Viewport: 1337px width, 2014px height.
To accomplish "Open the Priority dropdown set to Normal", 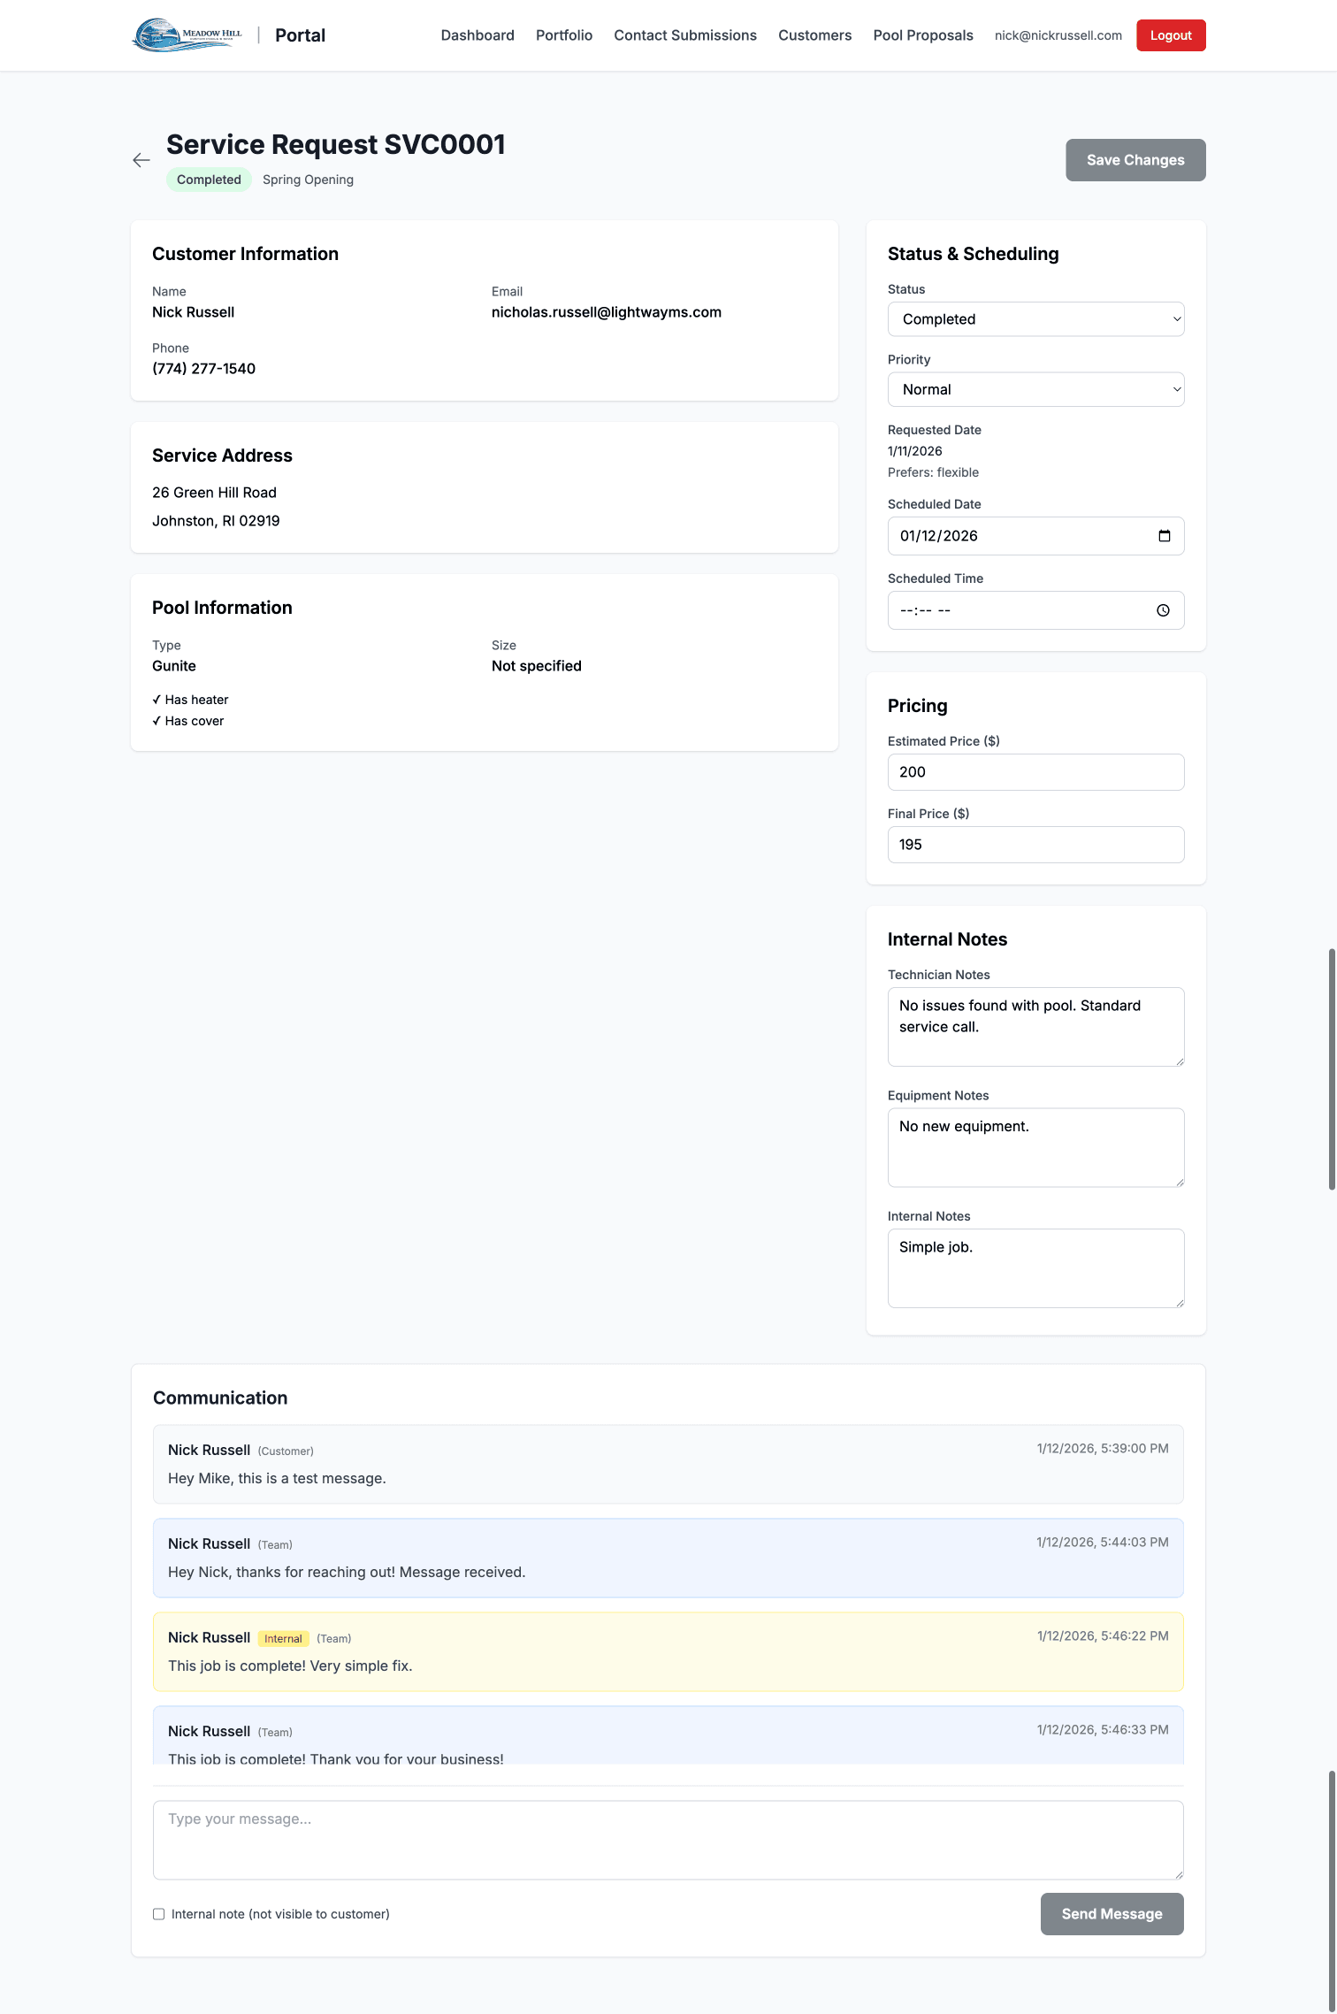I will tap(1035, 389).
